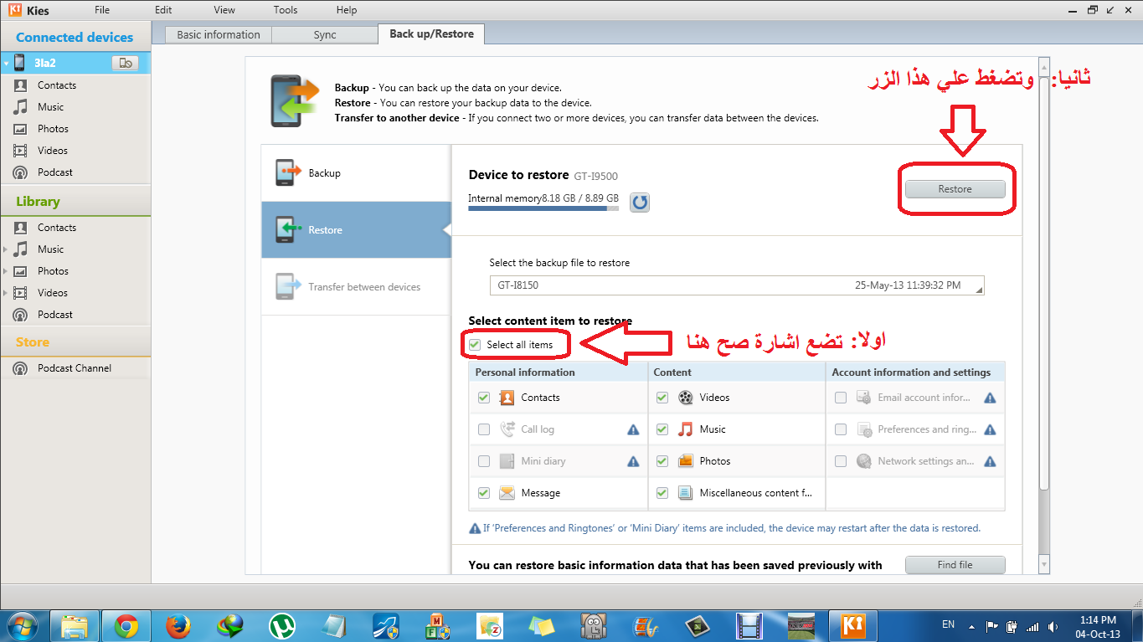This screenshot has height=642, width=1143.
Task: Toggle the Mini diary checkbox
Action: tap(484, 461)
